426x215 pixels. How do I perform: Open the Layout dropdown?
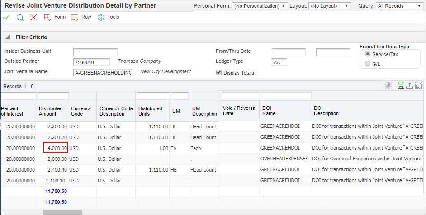point(330,6)
